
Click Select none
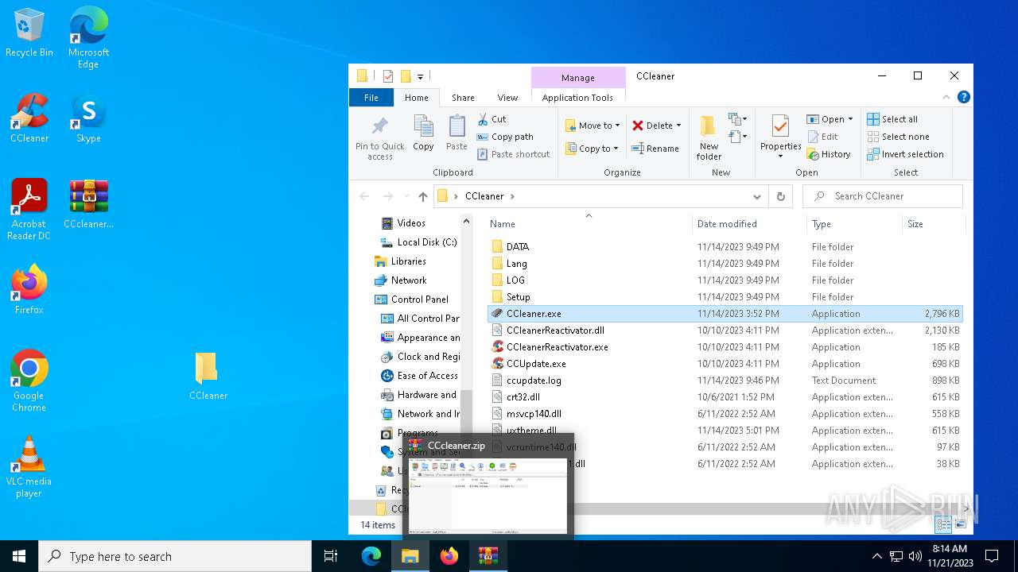[898, 137]
